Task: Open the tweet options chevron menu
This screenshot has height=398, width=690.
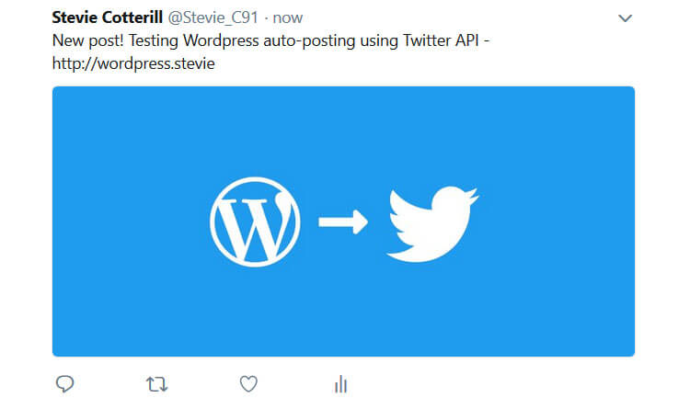Action: [x=625, y=18]
